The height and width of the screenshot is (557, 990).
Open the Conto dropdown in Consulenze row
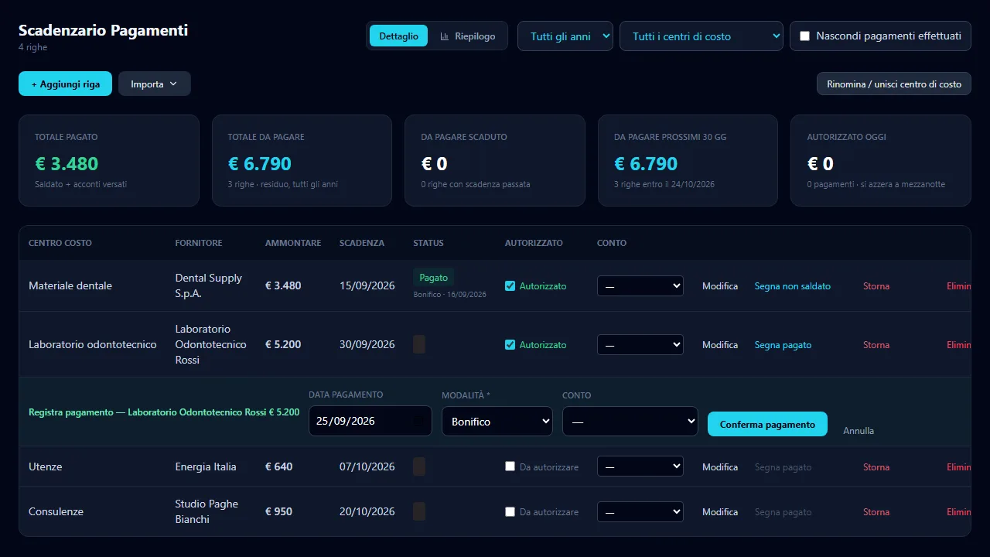640,511
